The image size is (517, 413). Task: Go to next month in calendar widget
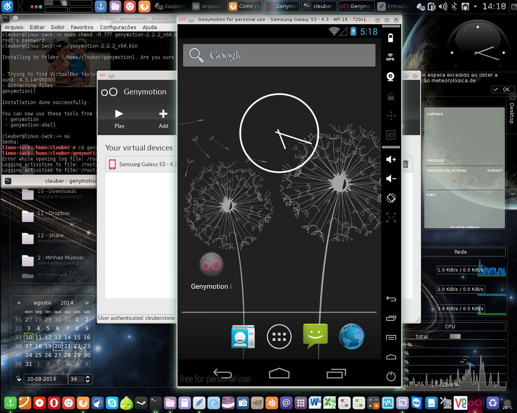point(87,302)
